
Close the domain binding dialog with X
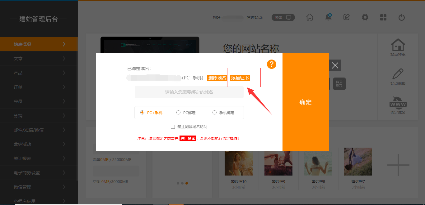pos(335,65)
